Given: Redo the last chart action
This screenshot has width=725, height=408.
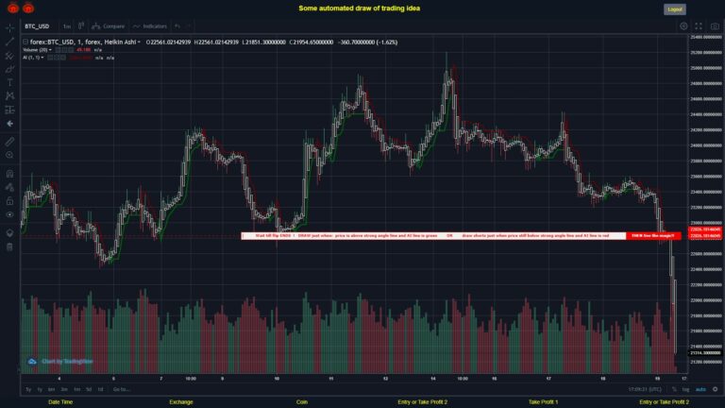Looking at the screenshot, I should 189,26.
